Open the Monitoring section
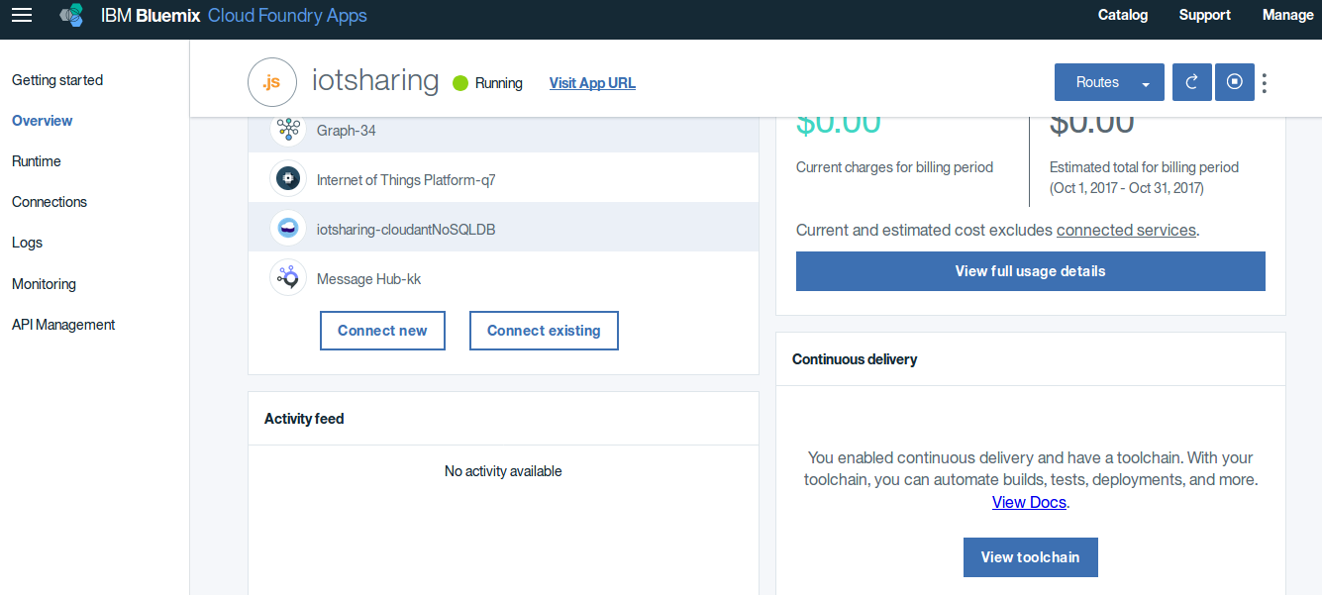This screenshot has width=1322, height=595. point(43,284)
